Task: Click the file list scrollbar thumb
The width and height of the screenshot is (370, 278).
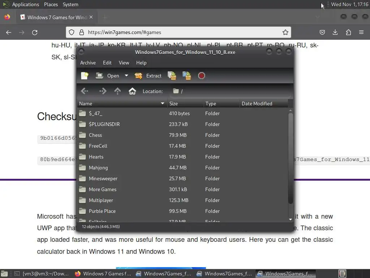Action: [x=291, y=158]
